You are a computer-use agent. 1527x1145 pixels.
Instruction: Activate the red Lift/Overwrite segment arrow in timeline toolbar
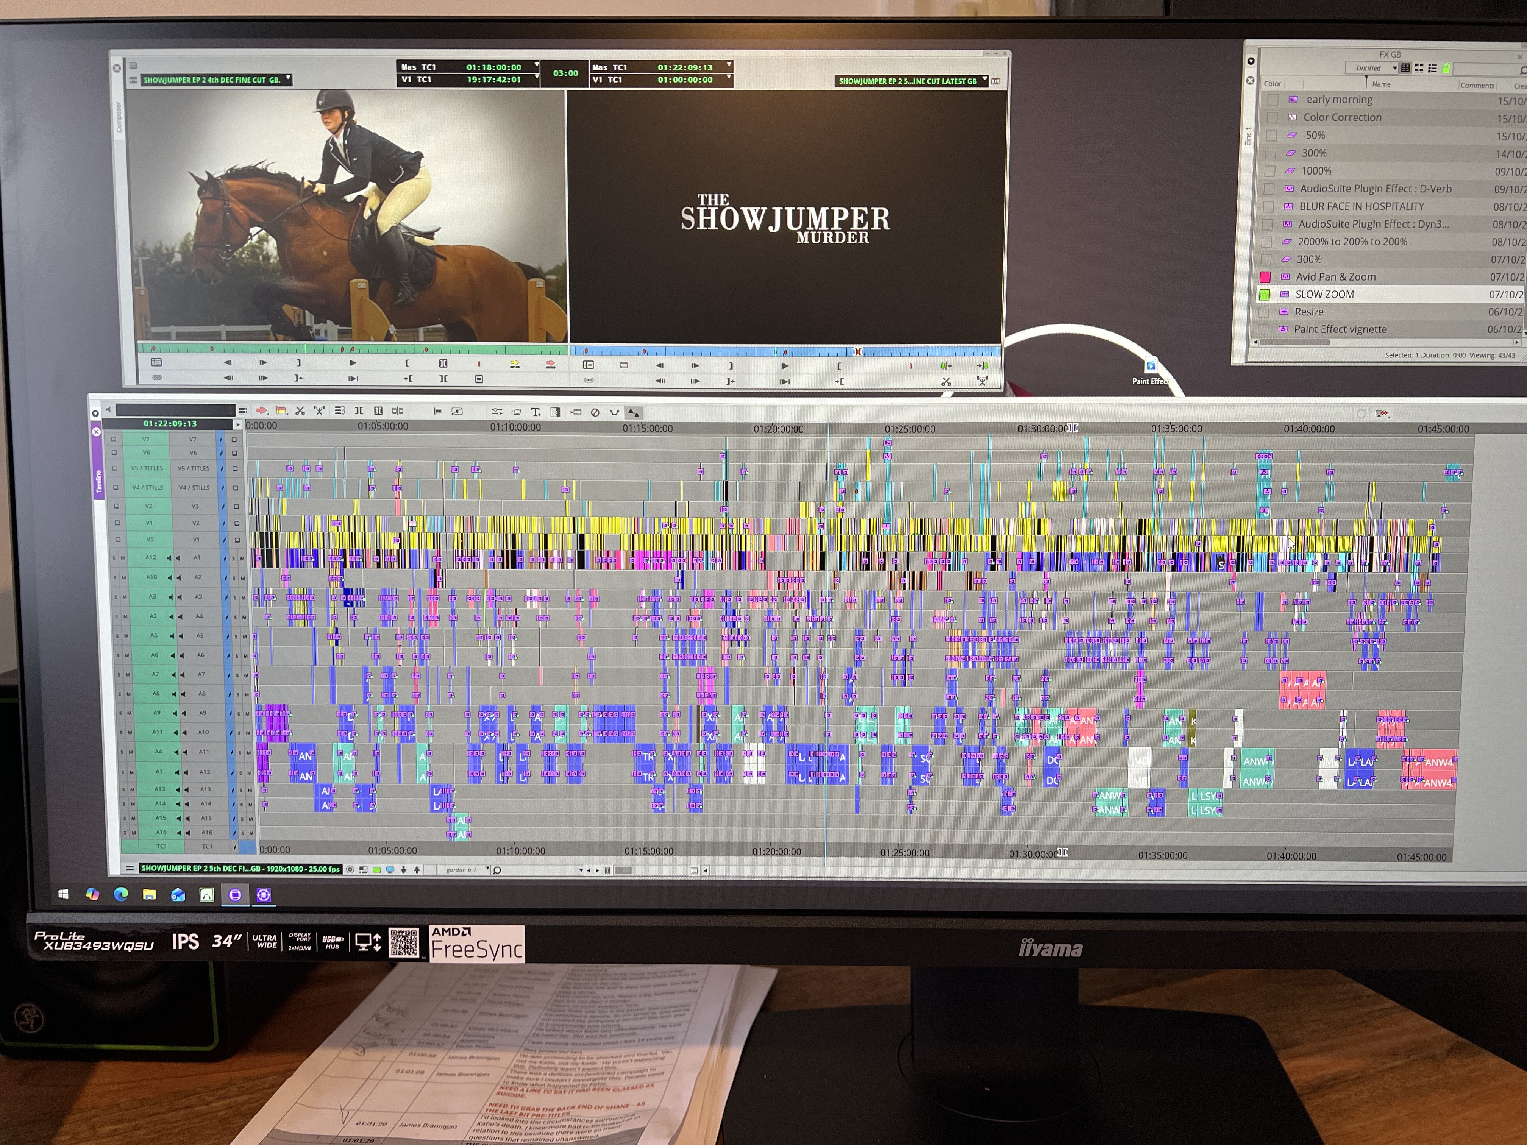(262, 411)
